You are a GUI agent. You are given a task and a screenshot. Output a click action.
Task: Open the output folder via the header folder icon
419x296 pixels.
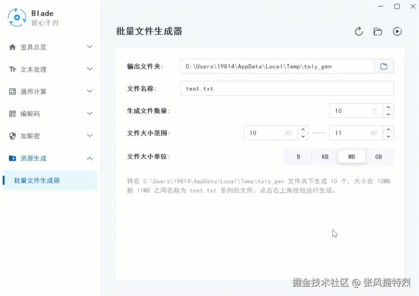[x=378, y=31]
